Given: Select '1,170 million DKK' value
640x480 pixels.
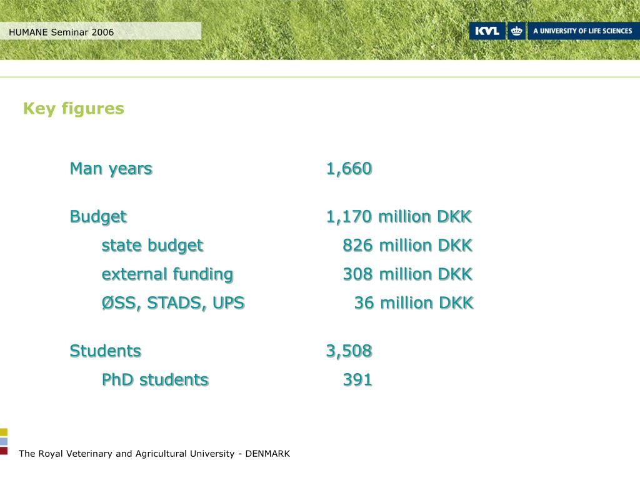Looking at the screenshot, I should tap(399, 217).
